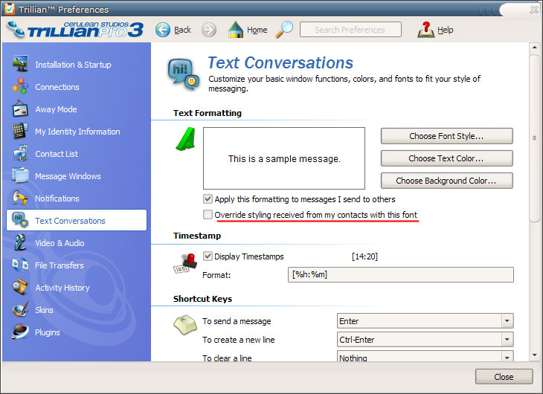Go to Away Mode settings

point(56,109)
